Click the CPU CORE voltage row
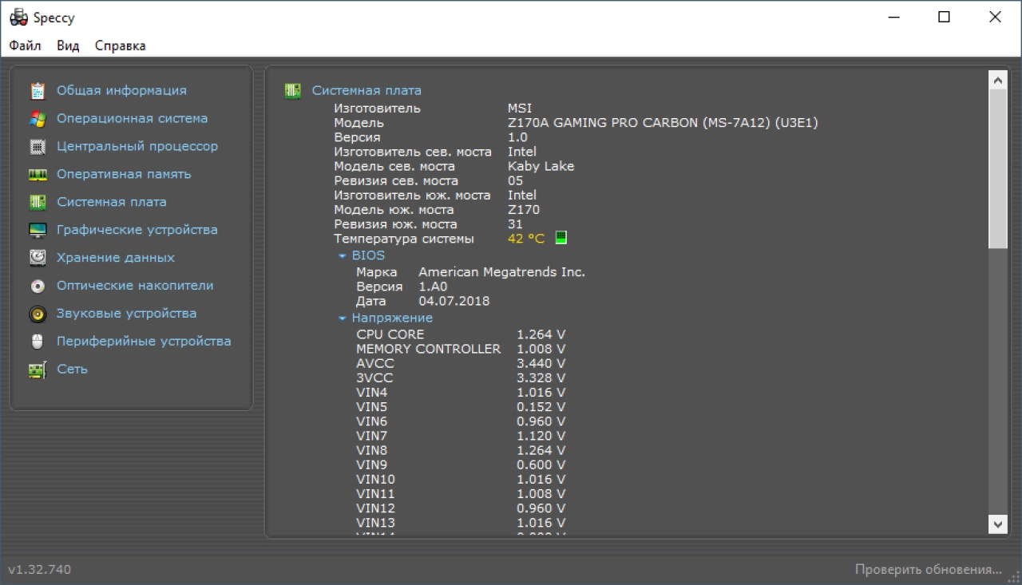 tap(461, 334)
